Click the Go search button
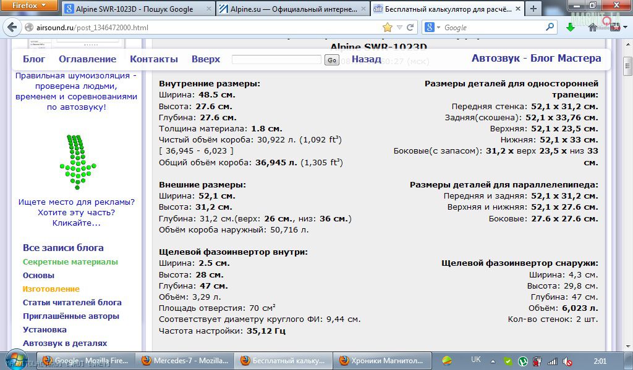 (x=332, y=60)
